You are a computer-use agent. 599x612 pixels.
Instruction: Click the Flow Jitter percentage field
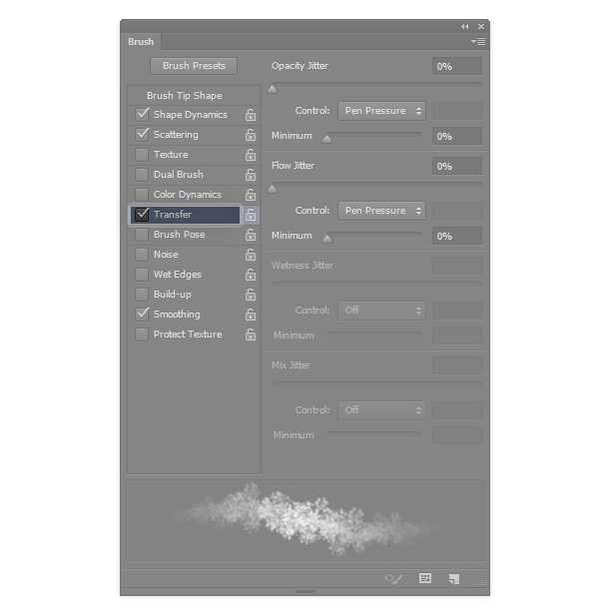457,166
